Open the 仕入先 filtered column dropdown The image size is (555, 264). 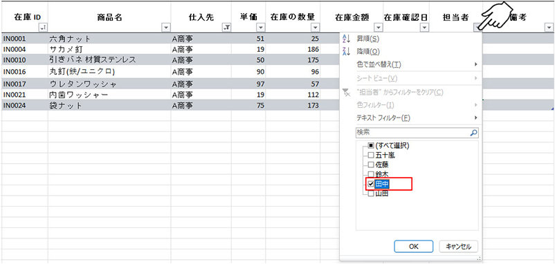(x=226, y=28)
